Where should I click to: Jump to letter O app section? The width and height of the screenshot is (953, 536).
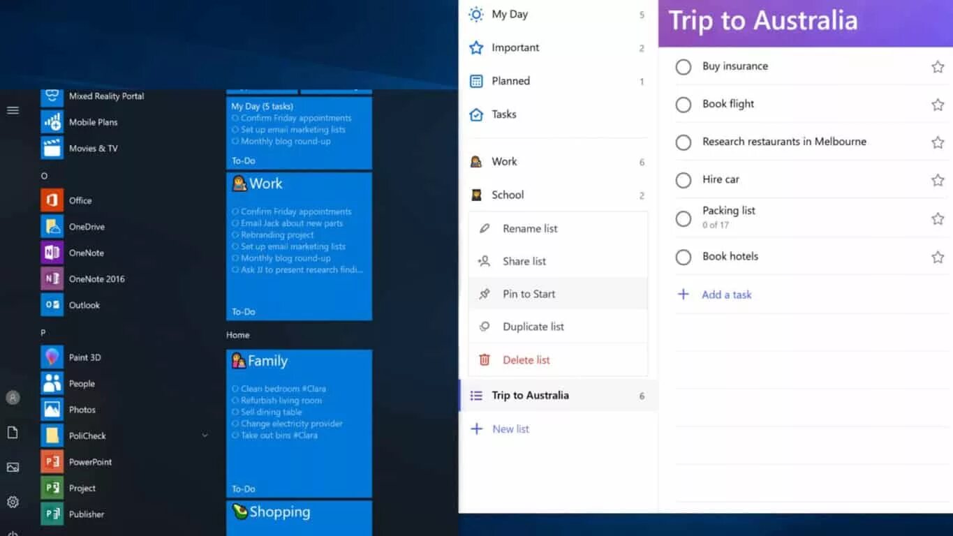point(44,176)
